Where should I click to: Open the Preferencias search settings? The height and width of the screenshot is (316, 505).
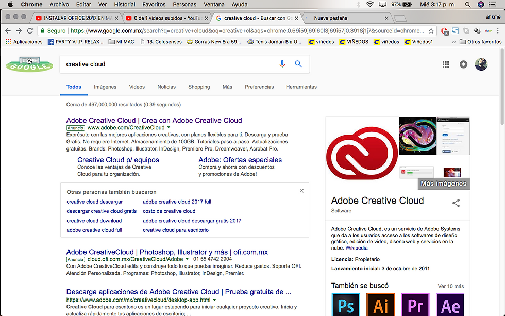tap(259, 87)
